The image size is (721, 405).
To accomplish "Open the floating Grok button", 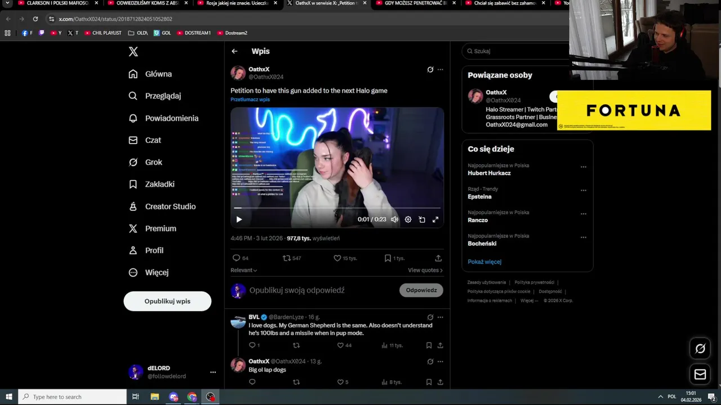I will pyautogui.click(x=700, y=349).
